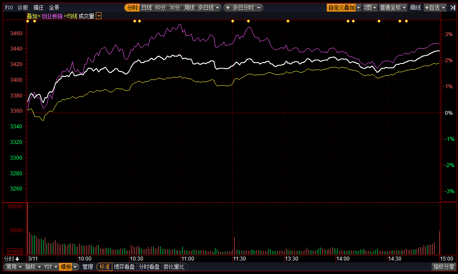This screenshot has height=274, width=458.
Task: Click the 多日分时 multi-day intraday label
Action: click(x=243, y=7)
